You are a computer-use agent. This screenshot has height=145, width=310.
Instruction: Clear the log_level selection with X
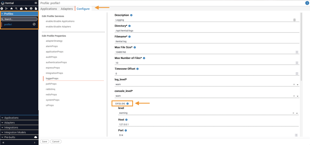294,85
